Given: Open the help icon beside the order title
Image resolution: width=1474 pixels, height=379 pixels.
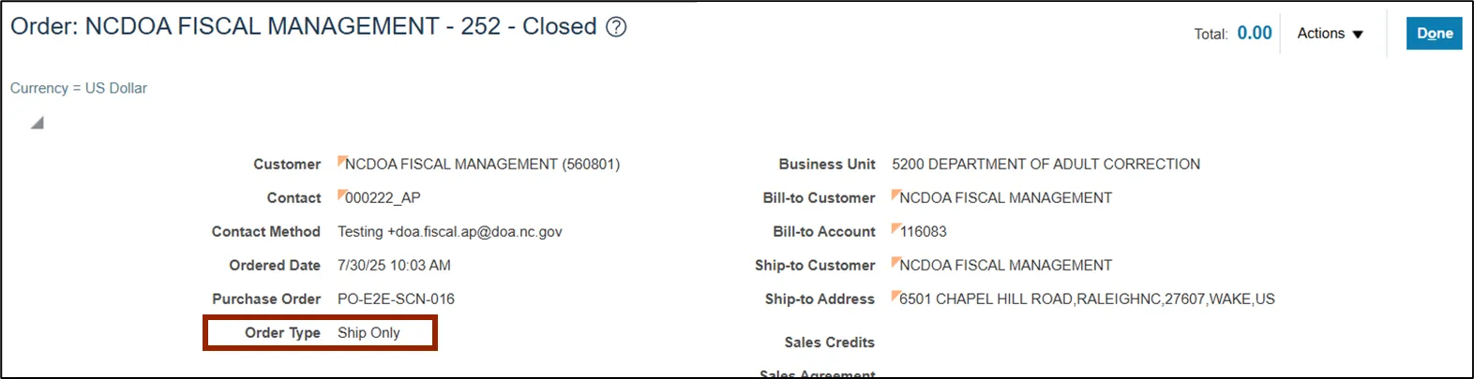Looking at the screenshot, I should pos(616,27).
